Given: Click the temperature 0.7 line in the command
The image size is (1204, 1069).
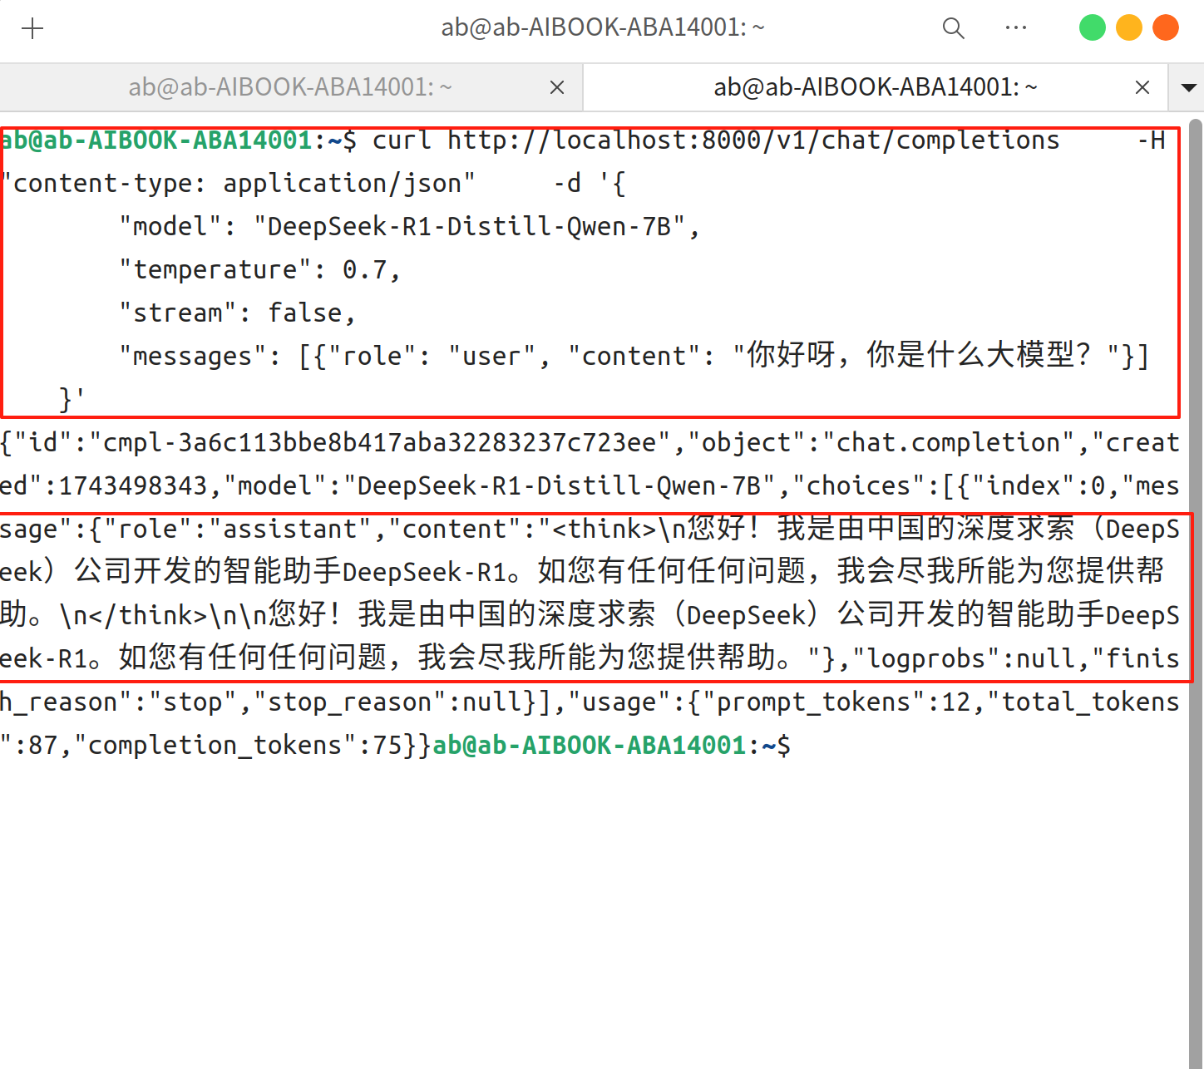Looking at the screenshot, I should (x=258, y=268).
